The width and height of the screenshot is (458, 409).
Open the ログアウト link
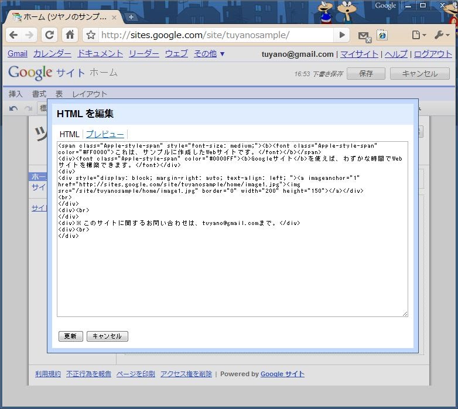(x=433, y=54)
